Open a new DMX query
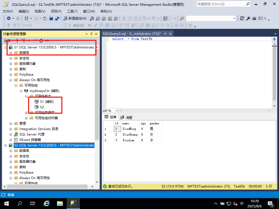The image size is (279, 209). tap(104, 18)
